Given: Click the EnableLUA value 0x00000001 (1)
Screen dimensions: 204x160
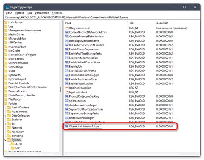Looking at the screenshot, I should point(165,66).
